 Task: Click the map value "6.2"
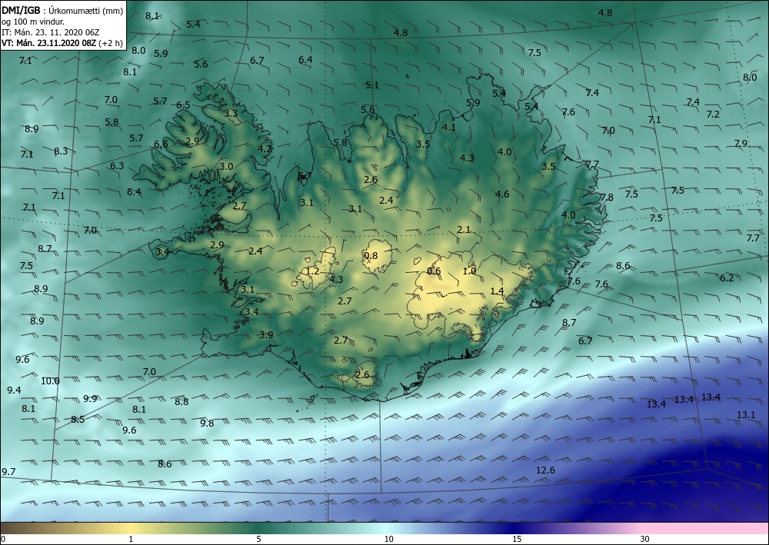(727, 278)
